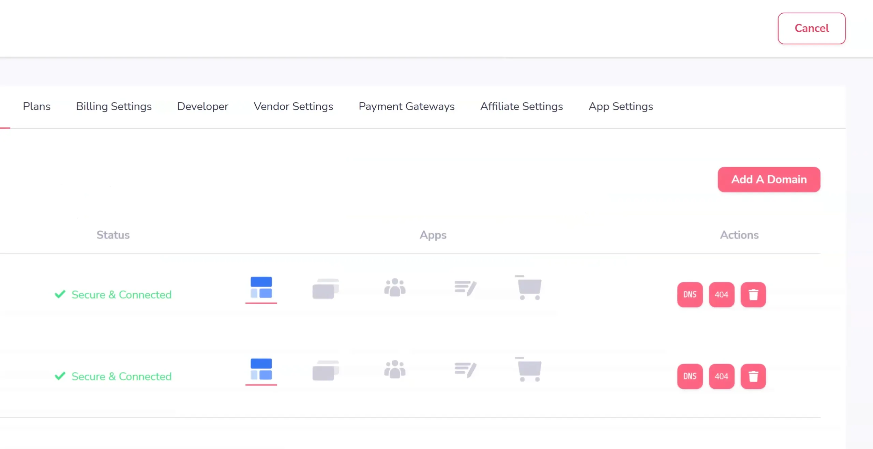
Task: Click first row Secure & Connected status text
Action: tap(121, 295)
